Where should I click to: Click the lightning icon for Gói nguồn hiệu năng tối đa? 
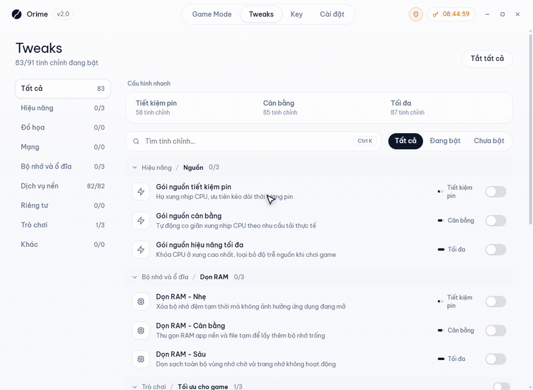pos(140,250)
